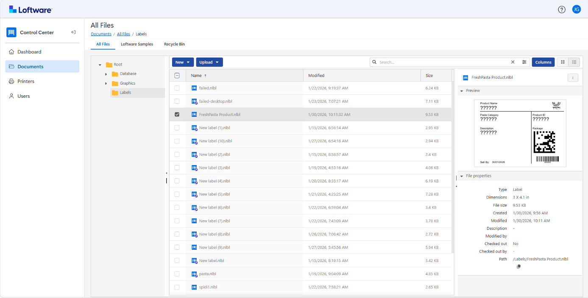Check the box for failed-desktop.nlbl

coord(177,101)
